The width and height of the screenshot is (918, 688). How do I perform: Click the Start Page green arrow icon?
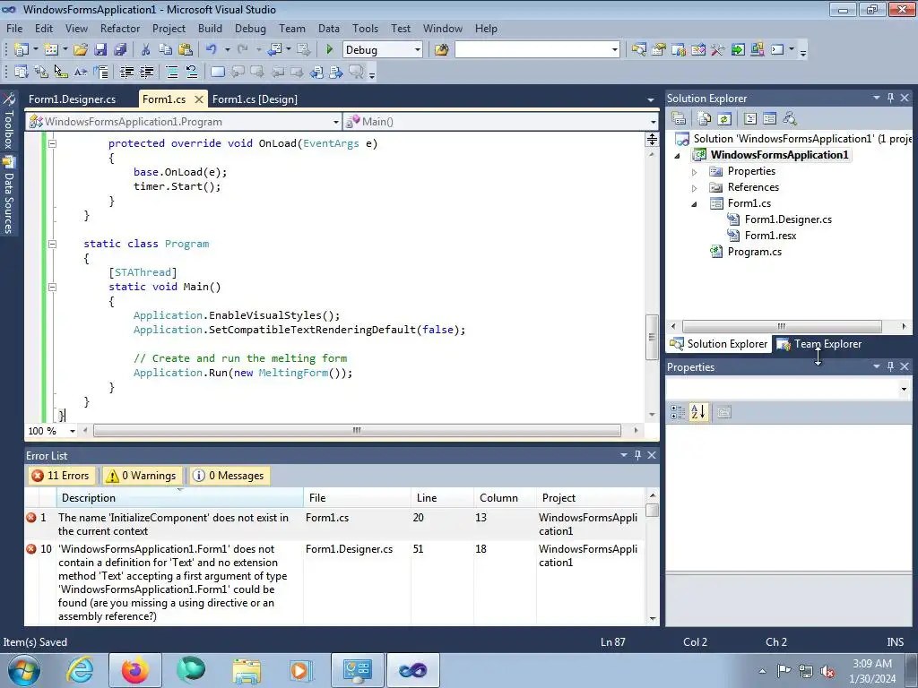pos(738,50)
